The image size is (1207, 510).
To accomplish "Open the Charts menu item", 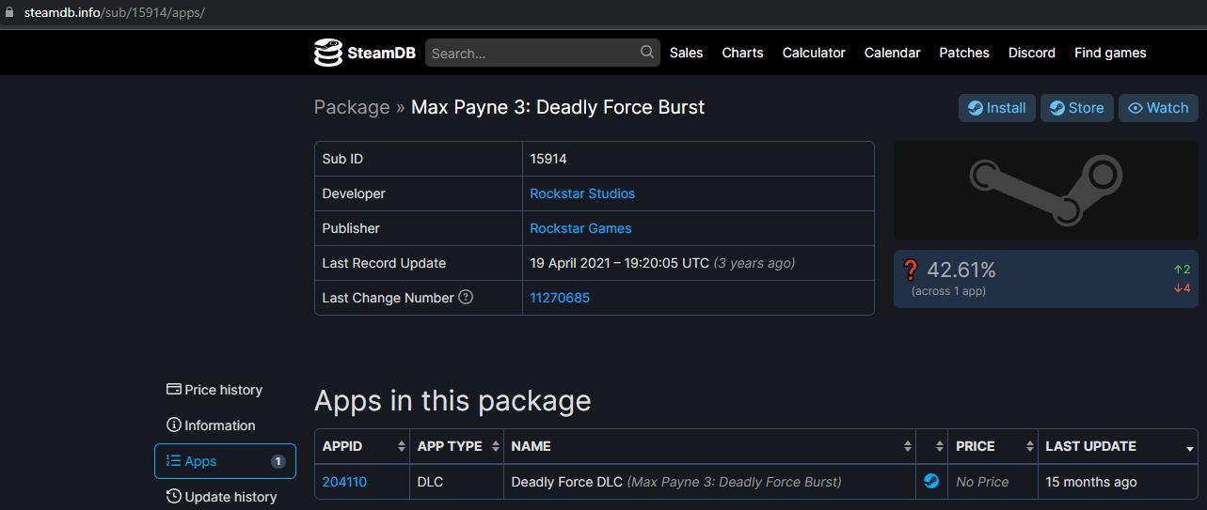I will 742,53.
